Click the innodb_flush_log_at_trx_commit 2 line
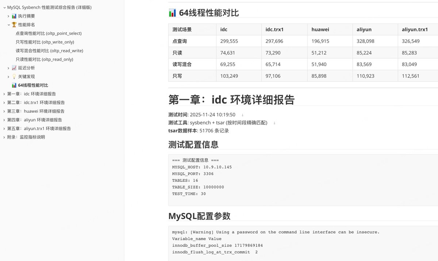Viewport: 438px width, 261px height. (215, 252)
